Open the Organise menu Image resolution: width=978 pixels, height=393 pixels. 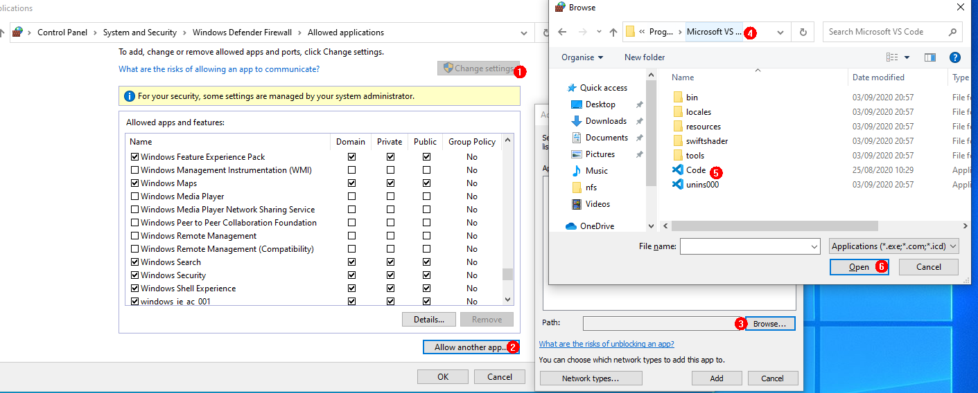(582, 57)
